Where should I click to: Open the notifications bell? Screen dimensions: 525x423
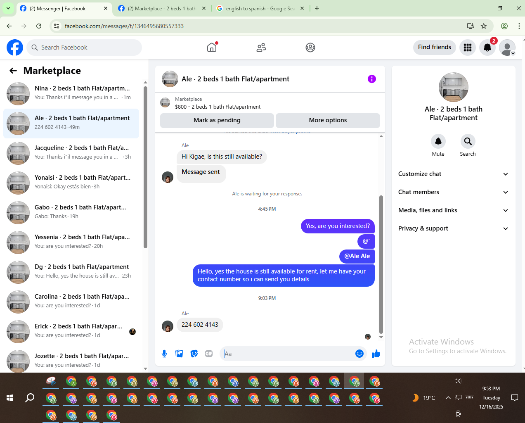(x=487, y=48)
